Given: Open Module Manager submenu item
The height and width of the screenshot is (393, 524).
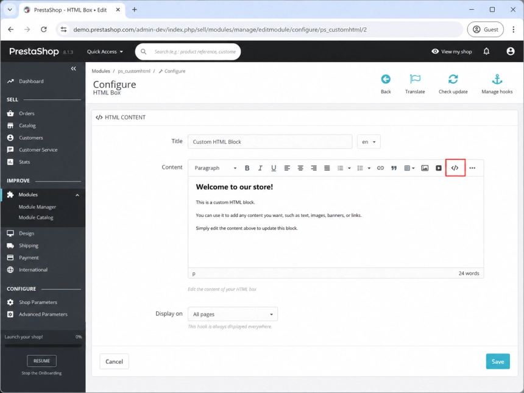Looking at the screenshot, I should 37,207.
